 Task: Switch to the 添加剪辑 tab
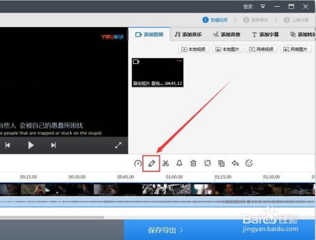click(x=149, y=34)
